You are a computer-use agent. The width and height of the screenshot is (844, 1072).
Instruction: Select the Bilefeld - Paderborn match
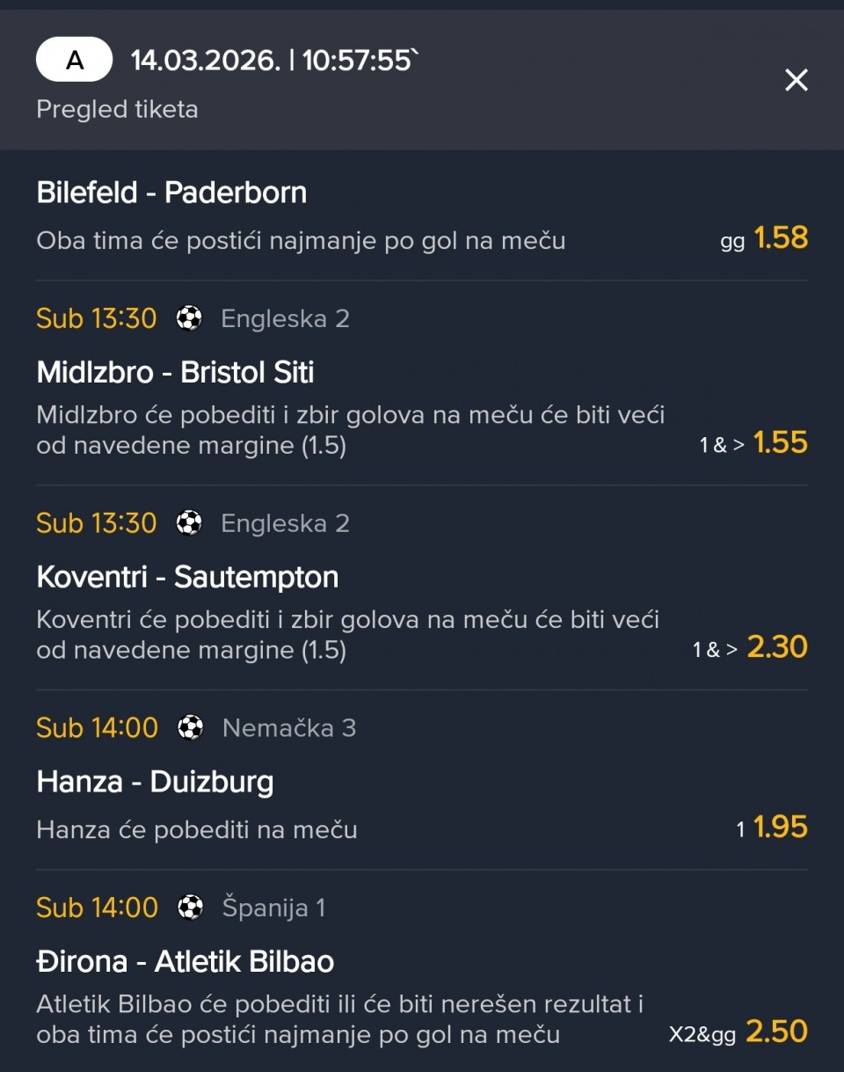[171, 193]
